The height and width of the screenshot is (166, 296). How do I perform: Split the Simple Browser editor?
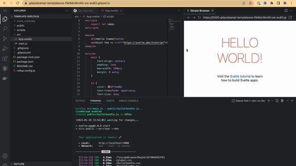tap(286, 11)
